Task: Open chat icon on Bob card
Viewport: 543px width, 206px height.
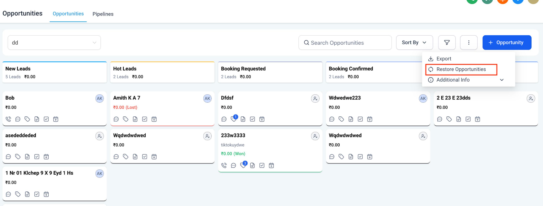Action: click(x=18, y=119)
